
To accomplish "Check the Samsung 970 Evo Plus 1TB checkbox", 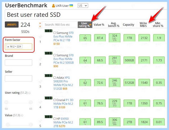I will [x=55, y=33].
